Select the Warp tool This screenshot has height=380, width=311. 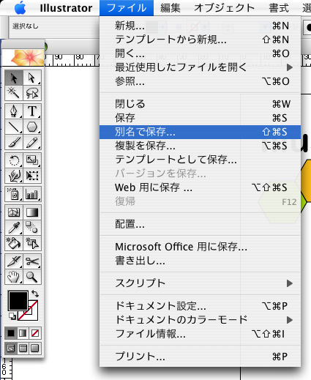point(14,176)
